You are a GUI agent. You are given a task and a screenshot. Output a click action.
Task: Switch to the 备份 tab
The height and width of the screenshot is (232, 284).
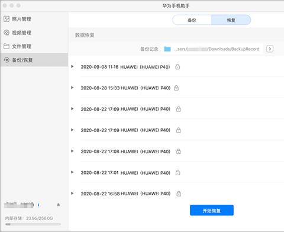pos(192,20)
